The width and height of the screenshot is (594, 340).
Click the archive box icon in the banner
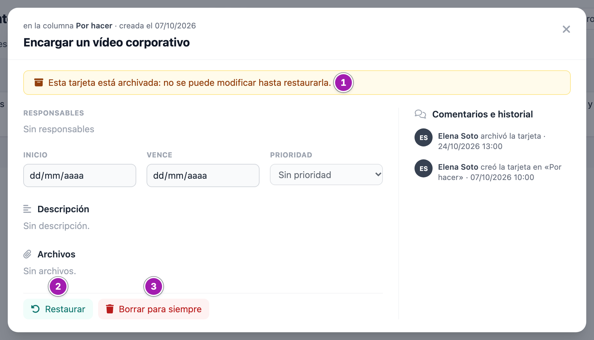coord(39,83)
